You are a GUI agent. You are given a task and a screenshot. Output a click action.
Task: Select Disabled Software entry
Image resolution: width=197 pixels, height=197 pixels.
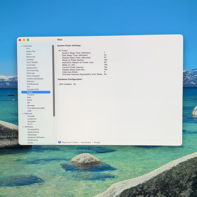[x=36, y=137]
